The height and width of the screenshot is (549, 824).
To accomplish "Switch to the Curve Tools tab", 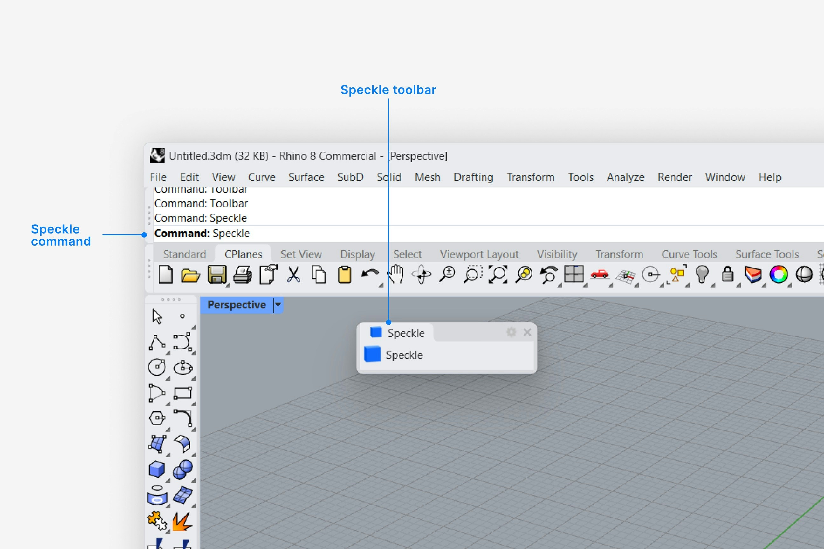I will coord(689,254).
